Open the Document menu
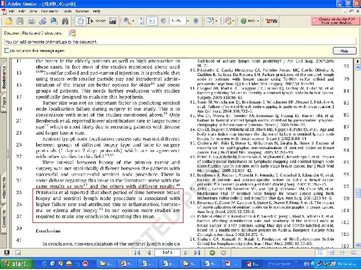361x270 pixels. 50,11
